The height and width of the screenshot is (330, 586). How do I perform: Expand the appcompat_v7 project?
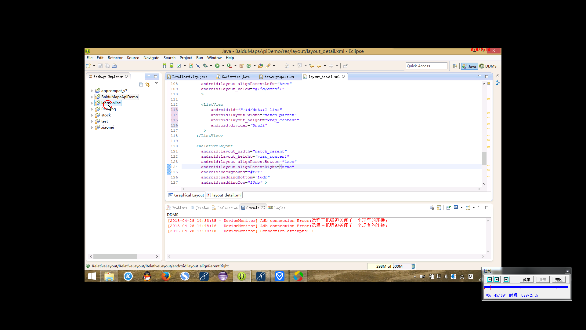tap(92, 91)
